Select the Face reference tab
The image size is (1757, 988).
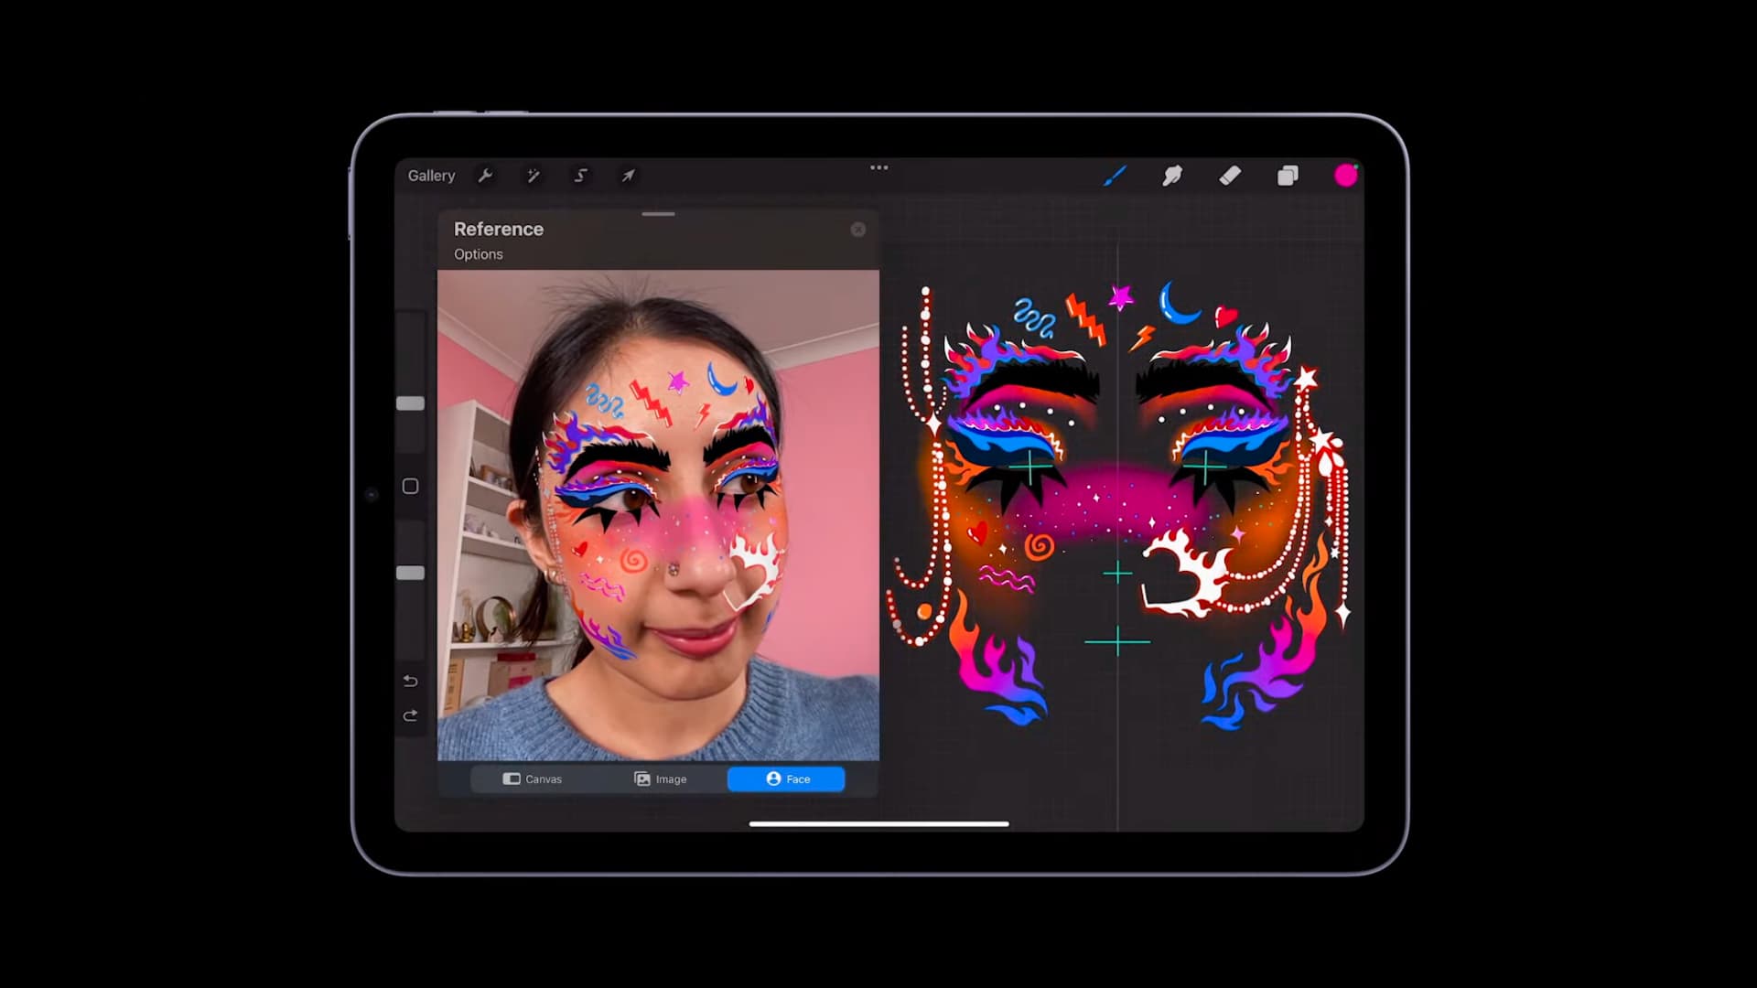786,779
